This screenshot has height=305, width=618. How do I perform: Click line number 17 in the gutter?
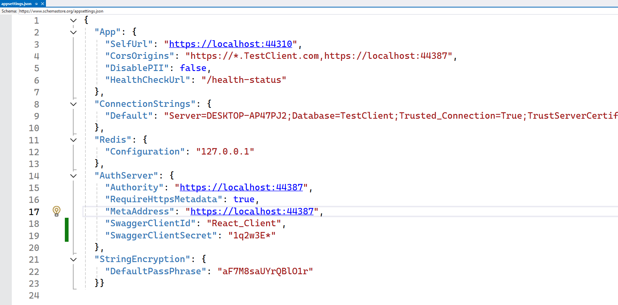pos(34,212)
